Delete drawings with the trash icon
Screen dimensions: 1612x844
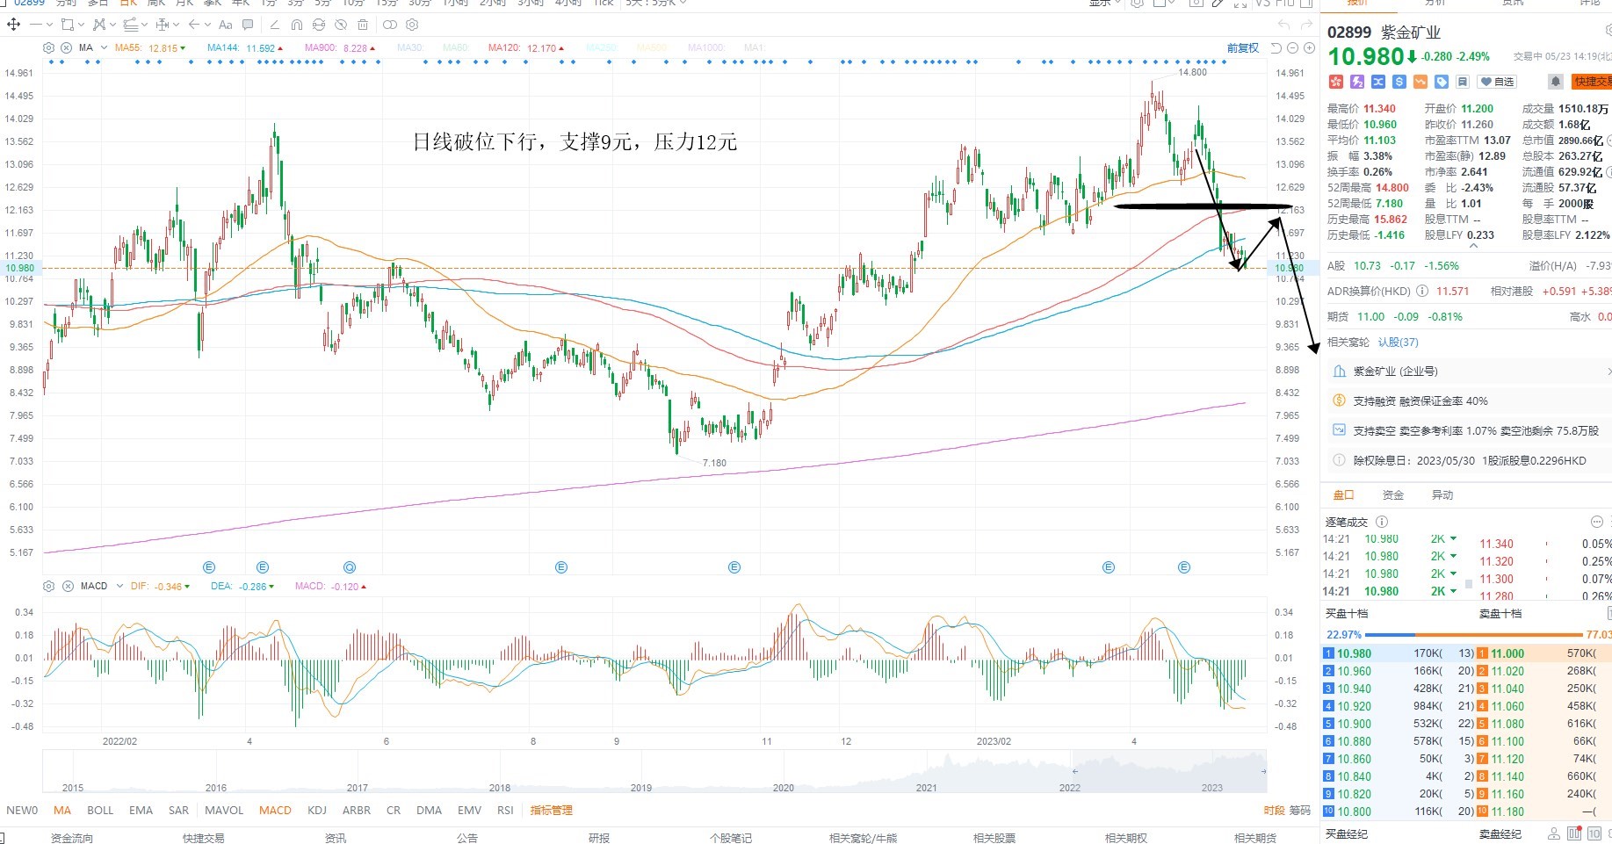363,25
